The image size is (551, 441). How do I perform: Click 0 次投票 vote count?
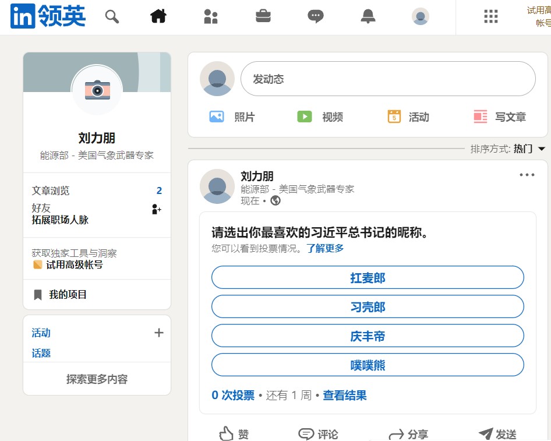(x=233, y=396)
